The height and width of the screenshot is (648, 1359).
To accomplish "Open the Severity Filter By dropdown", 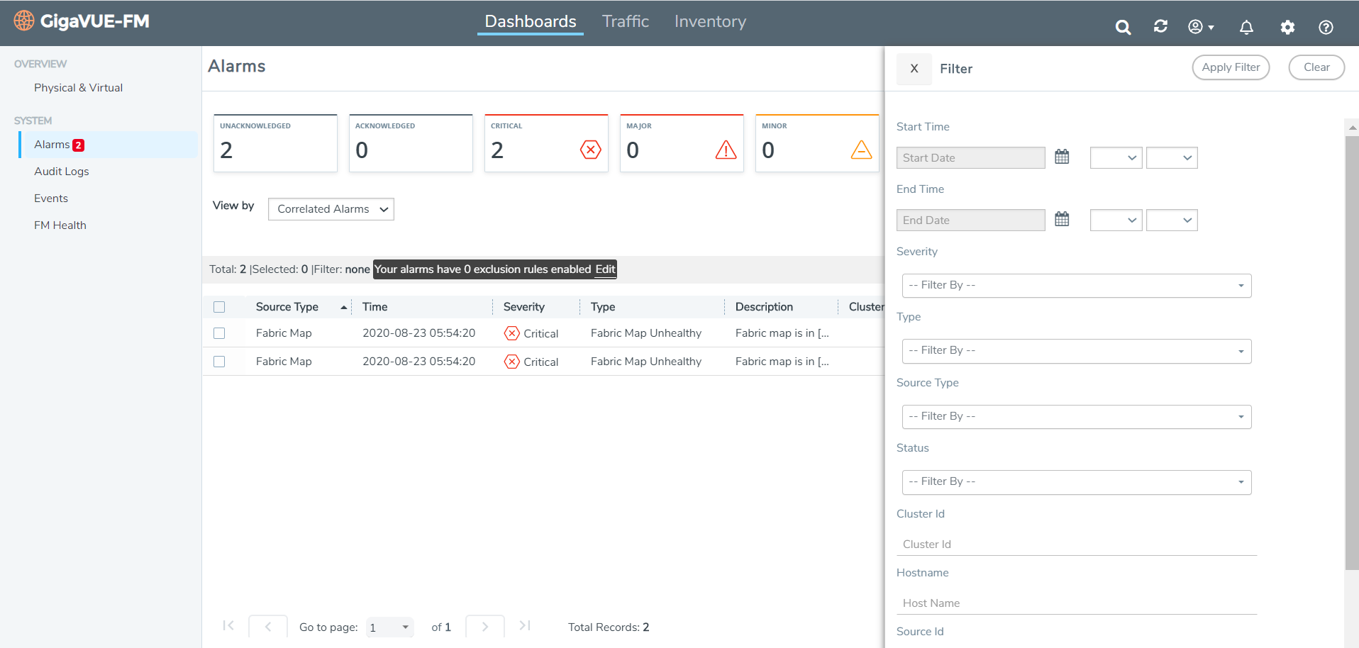I will pyautogui.click(x=1076, y=286).
